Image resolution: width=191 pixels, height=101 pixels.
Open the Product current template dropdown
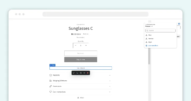coord(149,26)
